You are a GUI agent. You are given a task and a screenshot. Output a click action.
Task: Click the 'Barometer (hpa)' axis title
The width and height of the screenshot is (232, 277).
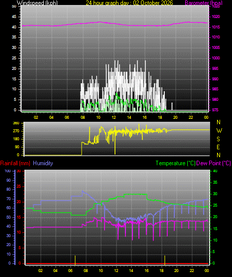[x=204, y=3]
